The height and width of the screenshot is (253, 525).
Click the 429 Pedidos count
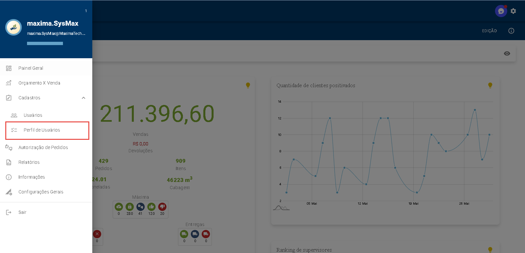pyautogui.click(x=103, y=161)
